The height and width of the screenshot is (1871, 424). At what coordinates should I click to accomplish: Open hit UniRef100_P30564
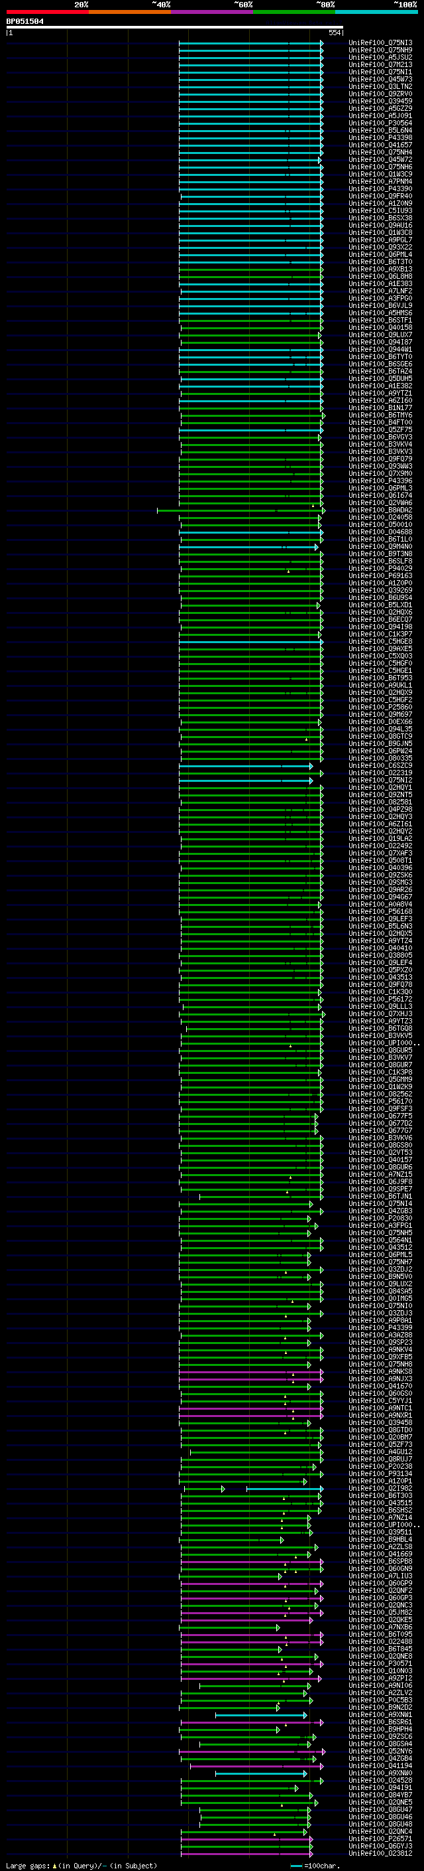pos(380,123)
